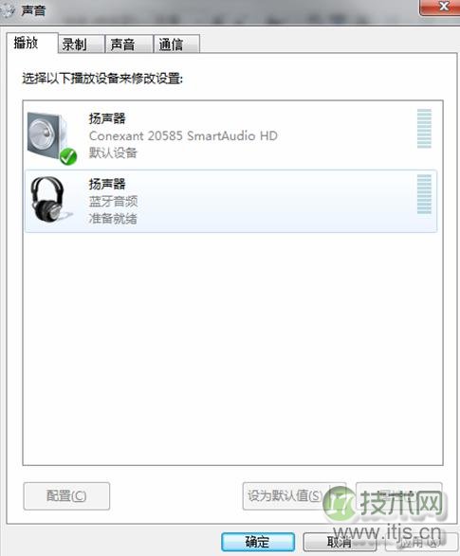Click the 设为默认值(S) button

(294, 496)
